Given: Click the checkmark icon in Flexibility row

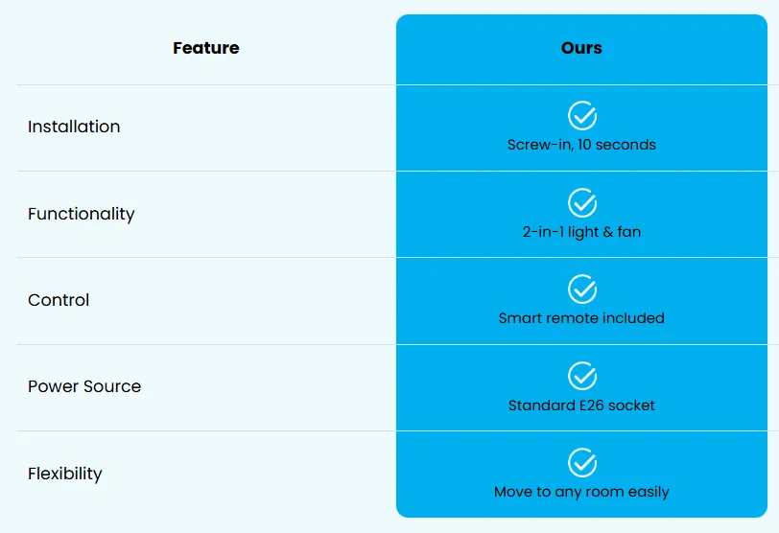Looking at the screenshot, I should [x=582, y=462].
